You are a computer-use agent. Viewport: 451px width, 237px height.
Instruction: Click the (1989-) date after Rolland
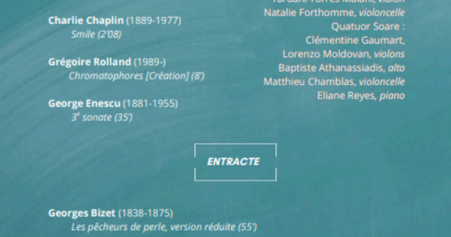150,62
